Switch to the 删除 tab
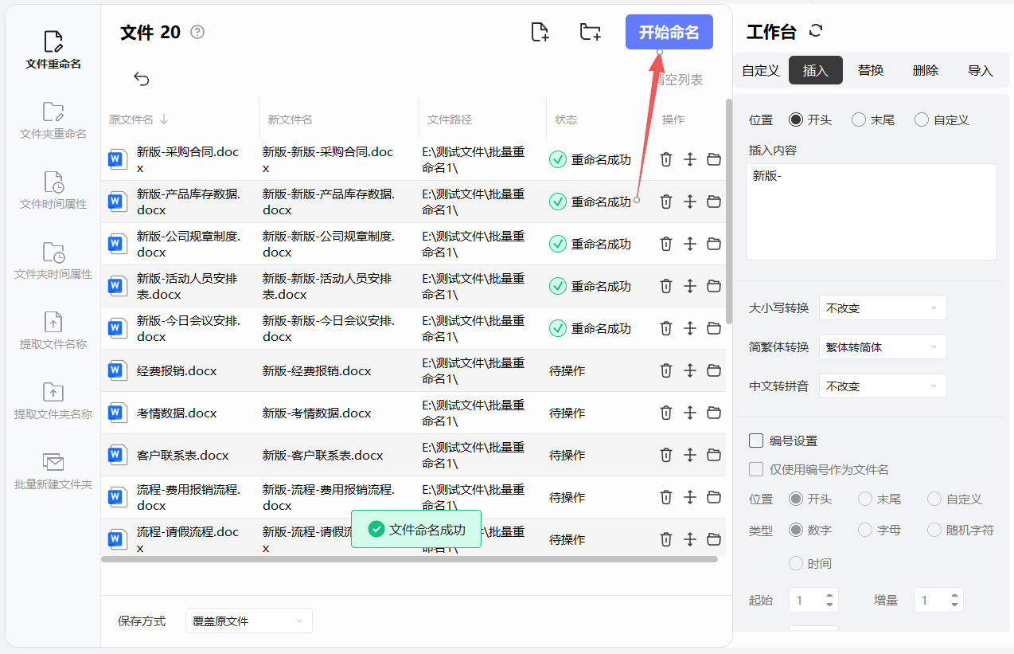 click(x=925, y=70)
